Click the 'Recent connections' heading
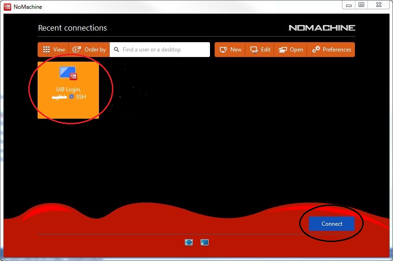This screenshot has height=261, width=393. click(x=72, y=28)
